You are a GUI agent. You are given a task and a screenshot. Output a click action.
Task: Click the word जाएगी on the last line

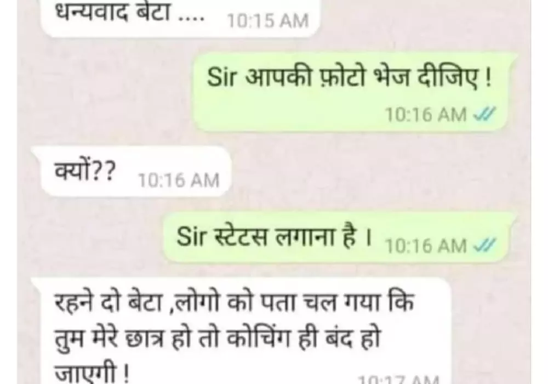[x=86, y=374]
